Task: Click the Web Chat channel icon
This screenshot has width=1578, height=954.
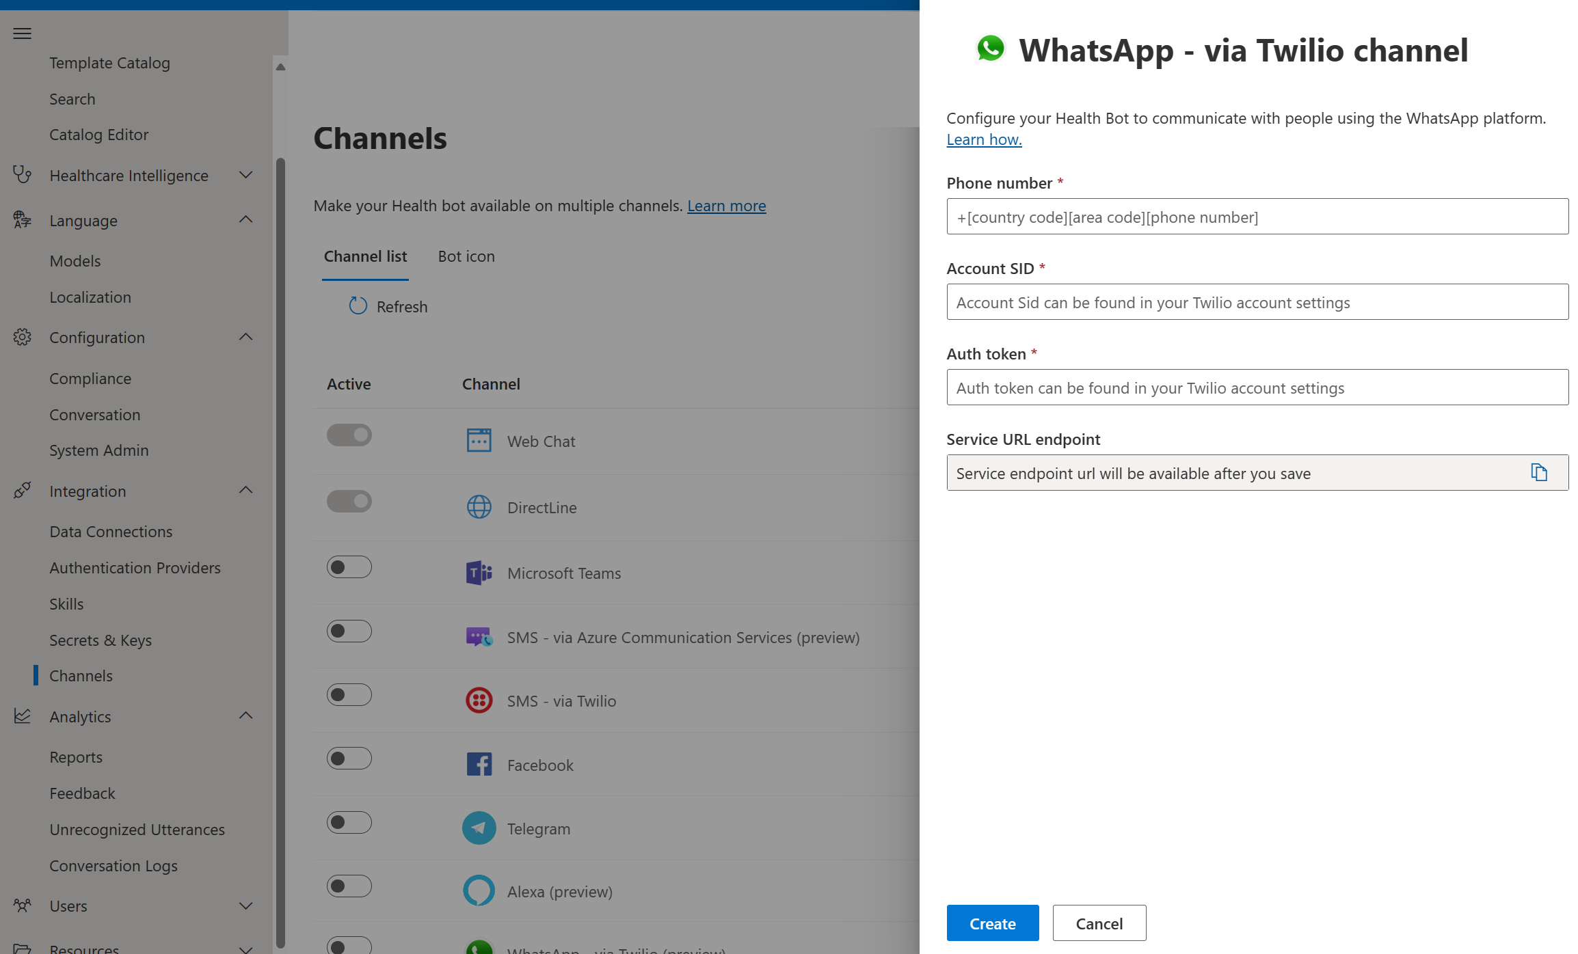Action: coord(479,440)
